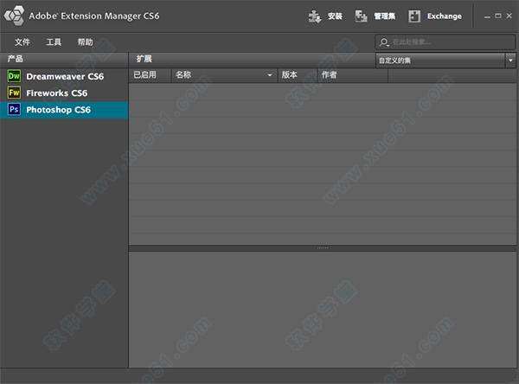Click the 管理集 manage sets button label
The image size is (519, 384).
[385, 16]
